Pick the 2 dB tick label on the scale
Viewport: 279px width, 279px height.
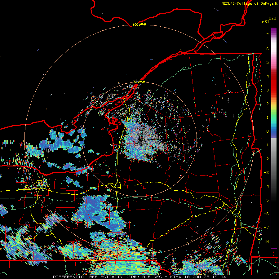pos(268,104)
